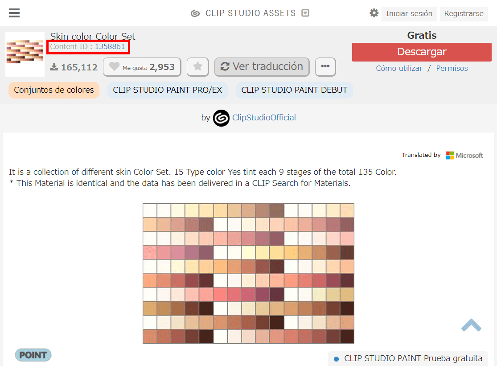This screenshot has height=366, width=497.
Task: Open the three-dots more options button
Action: point(325,67)
